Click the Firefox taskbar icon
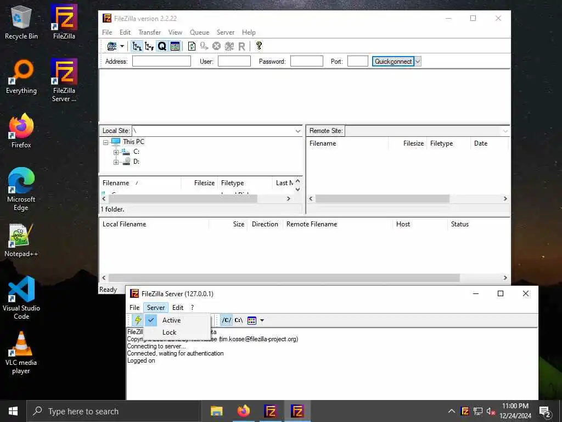 [x=243, y=411]
